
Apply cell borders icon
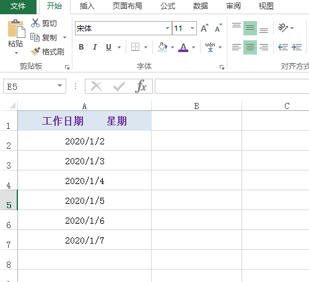[x=136, y=47]
